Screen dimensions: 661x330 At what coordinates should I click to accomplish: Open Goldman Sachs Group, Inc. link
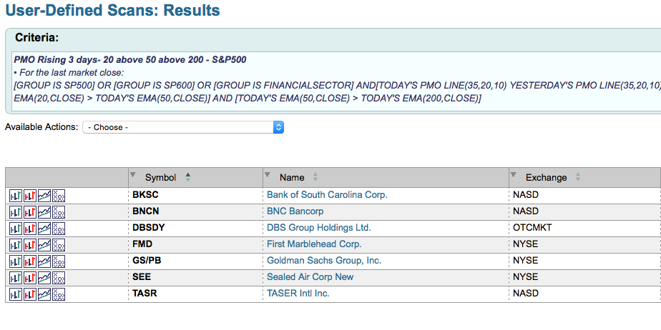(x=324, y=261)
